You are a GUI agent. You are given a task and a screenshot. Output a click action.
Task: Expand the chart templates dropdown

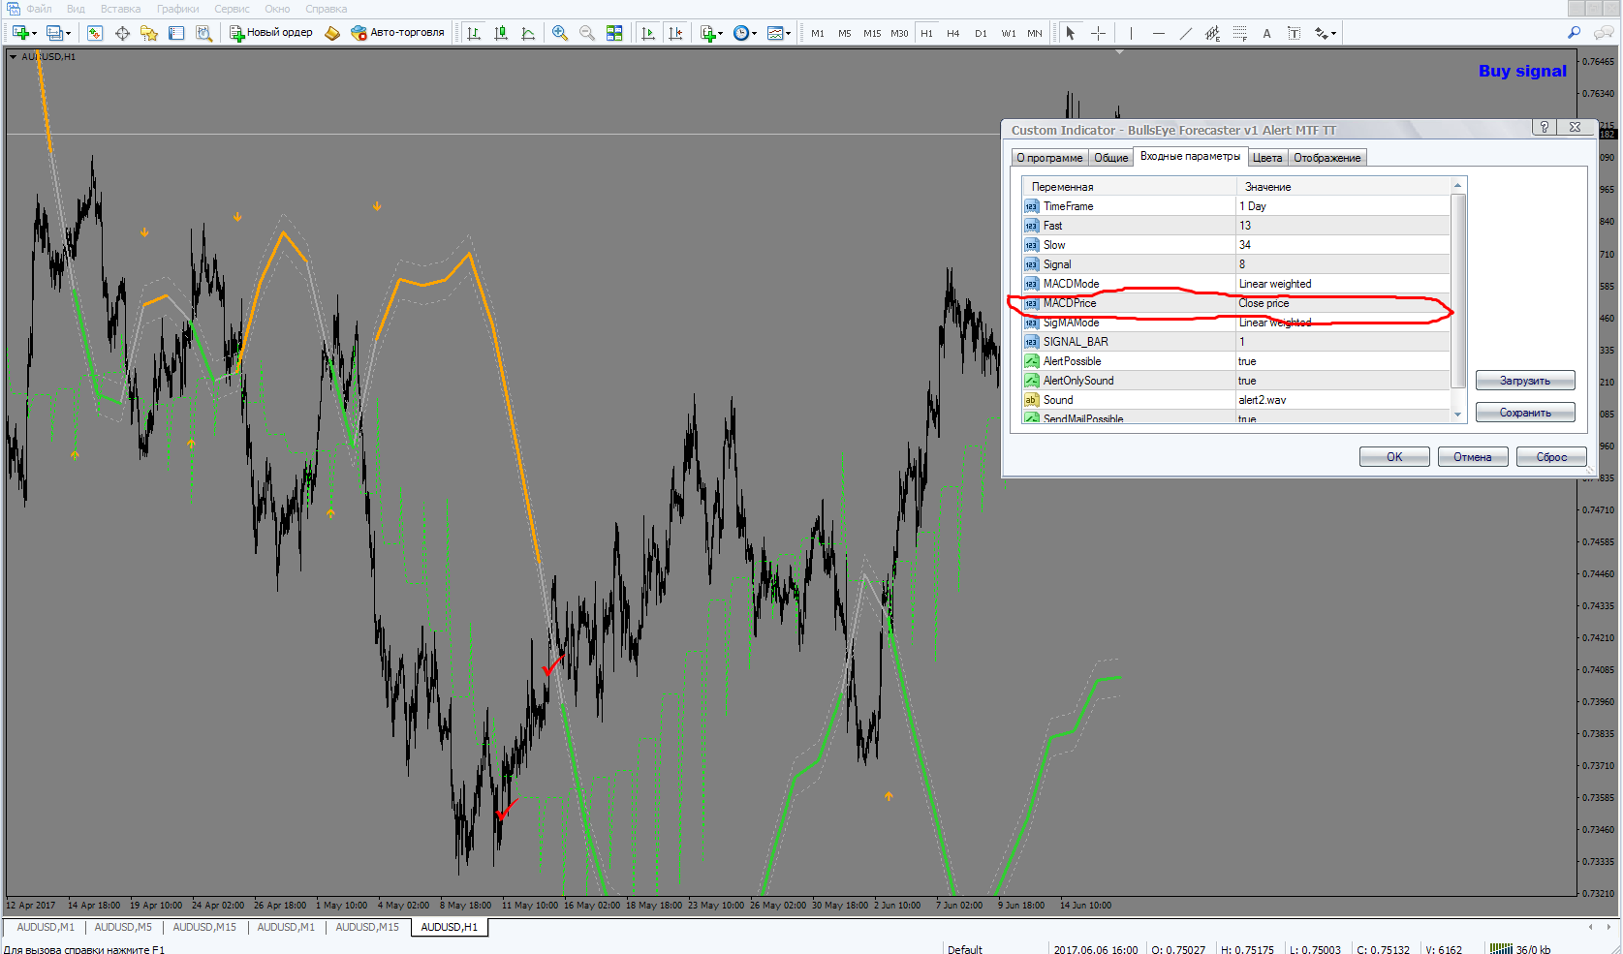(x=779, y=33)
